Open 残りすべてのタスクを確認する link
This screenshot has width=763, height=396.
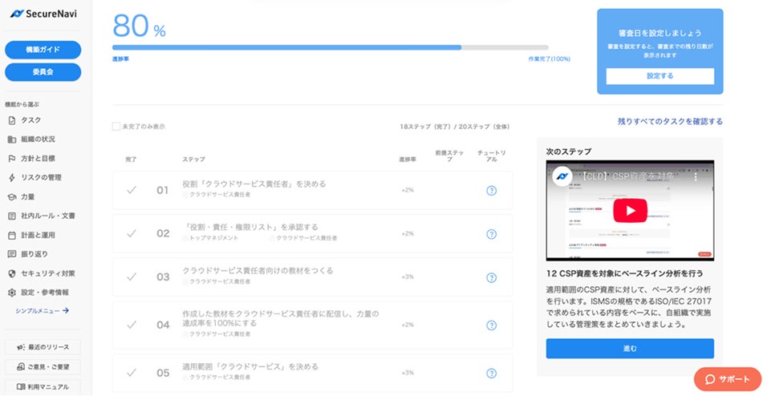tap(670, 122)
